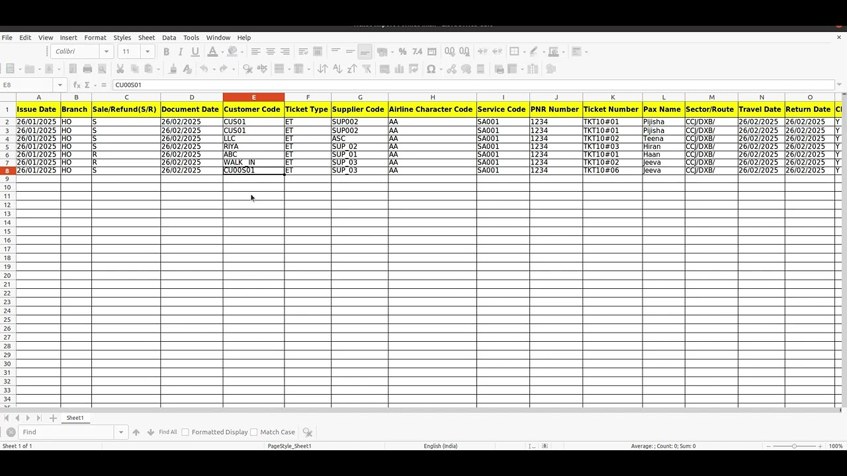Viewport: 847px width, 476px height.
Task: Apply background fill color
Action: 232,52
